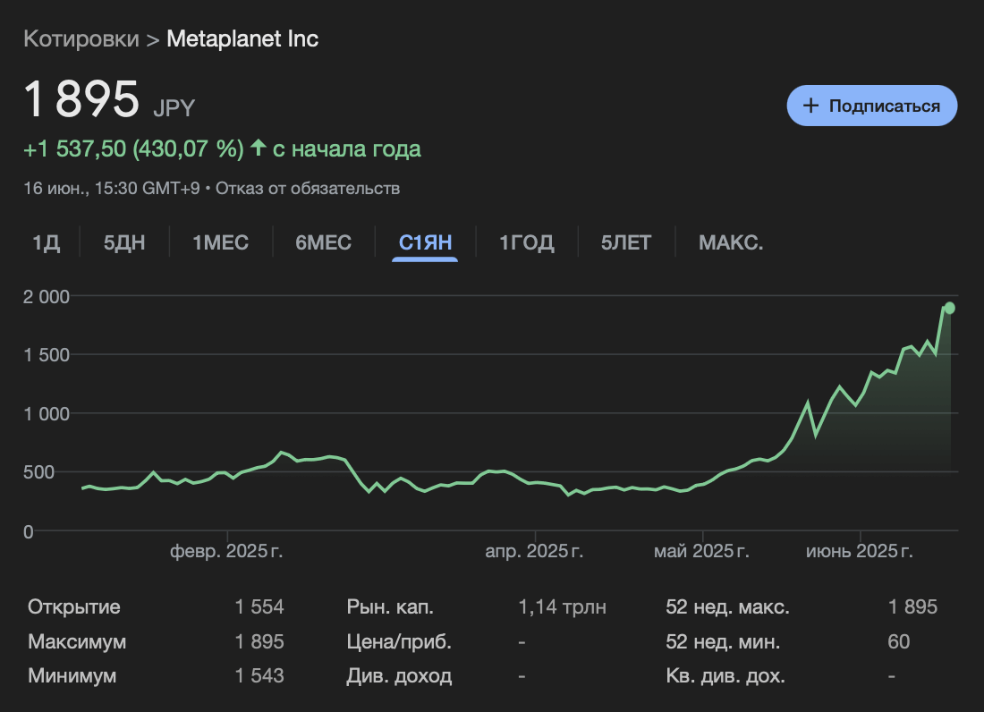Click the 500 y-axis label

38,472
